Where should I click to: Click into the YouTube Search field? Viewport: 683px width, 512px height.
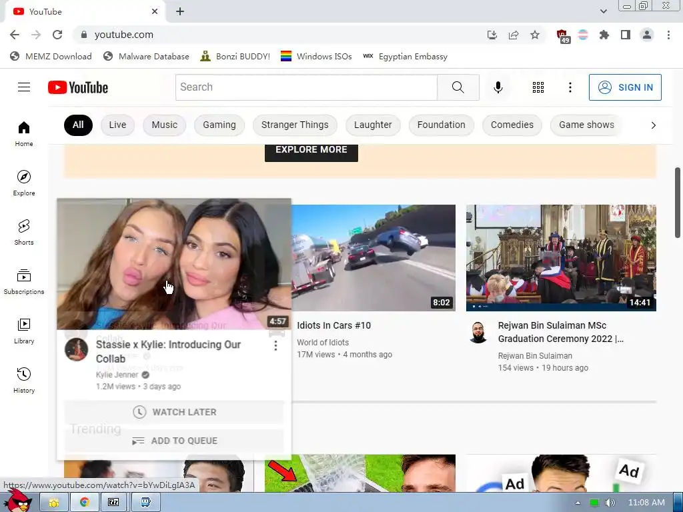[x=306, y=87]
